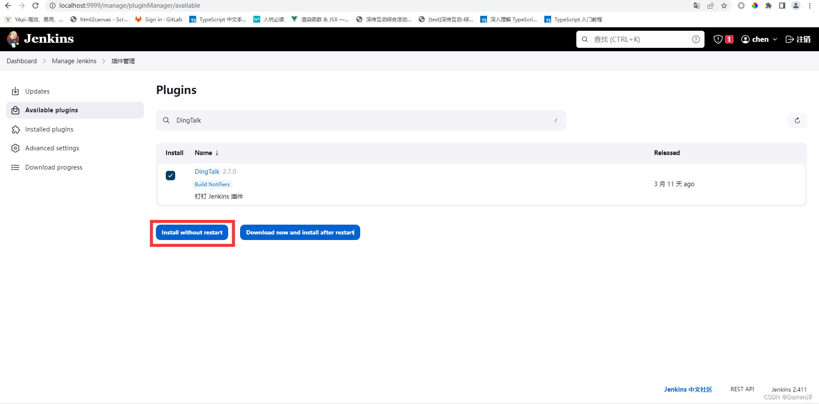Open Jenkins 中文社区 footer link
This screenshot has height=404, width=819.
688,389
